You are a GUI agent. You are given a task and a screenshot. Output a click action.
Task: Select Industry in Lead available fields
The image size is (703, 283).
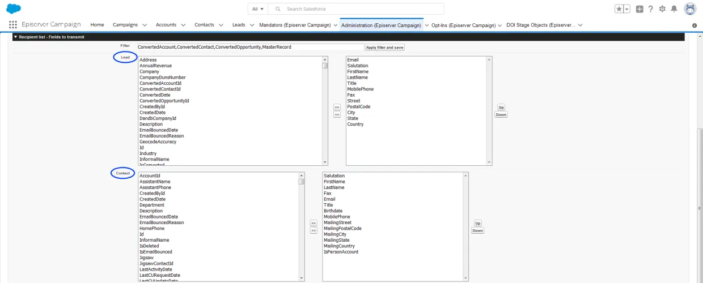[148, 153]
